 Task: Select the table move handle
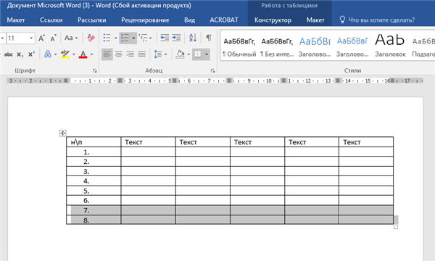tap(62, 133)
